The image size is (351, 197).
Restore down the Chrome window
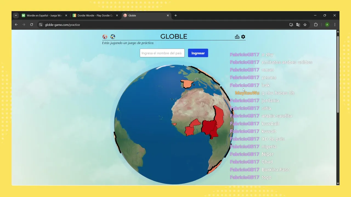pos(325,16)
